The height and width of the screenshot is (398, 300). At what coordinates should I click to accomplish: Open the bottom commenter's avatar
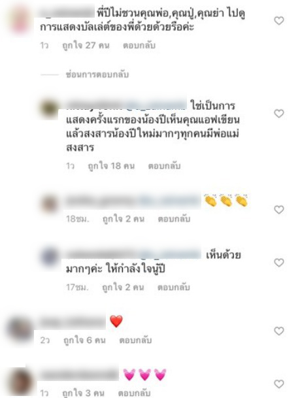pos(20,383)
